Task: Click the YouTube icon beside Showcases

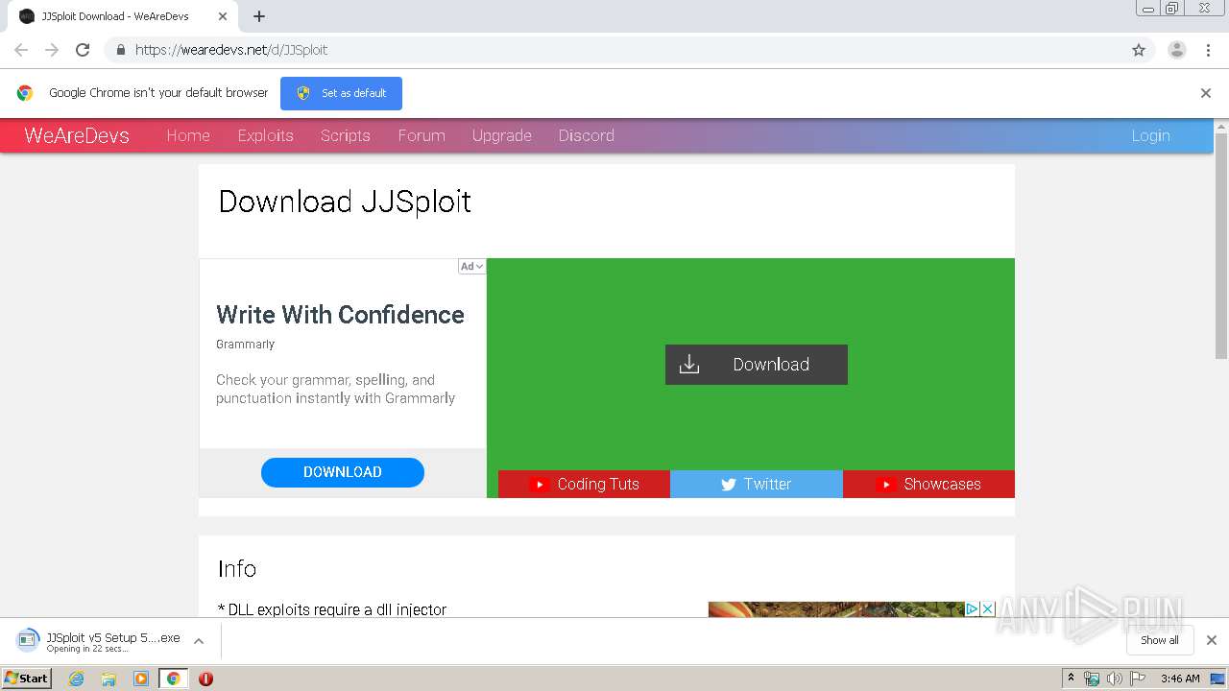Action: 885,485
